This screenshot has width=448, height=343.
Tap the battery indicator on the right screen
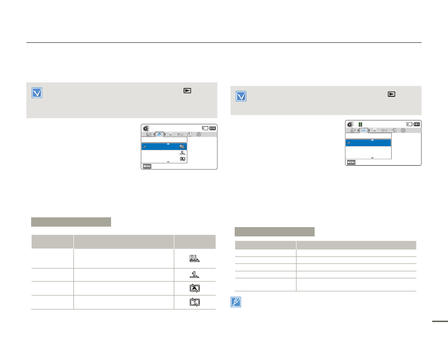416,124
